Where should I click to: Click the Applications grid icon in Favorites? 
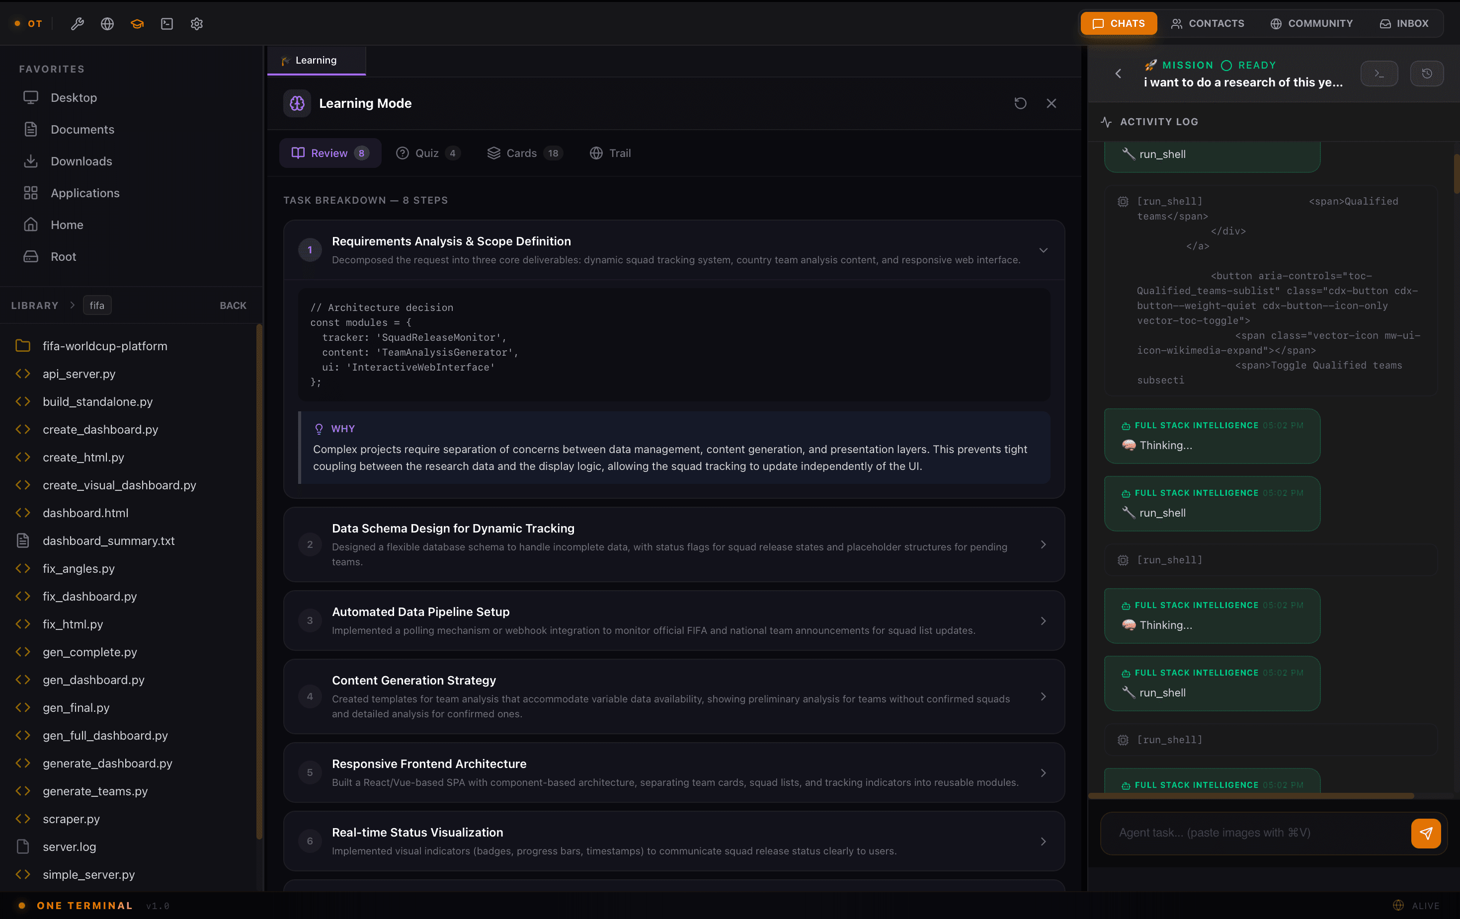point(31,193)
